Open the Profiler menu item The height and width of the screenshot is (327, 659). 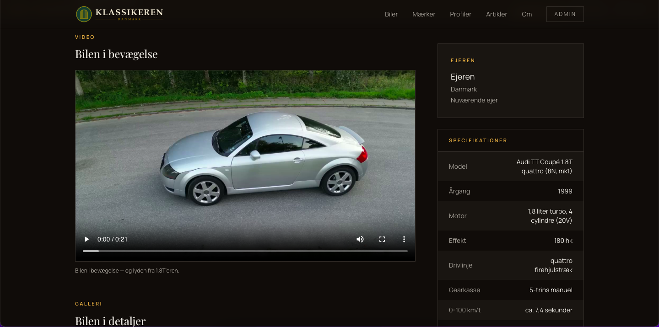click(x=460, y=14)
